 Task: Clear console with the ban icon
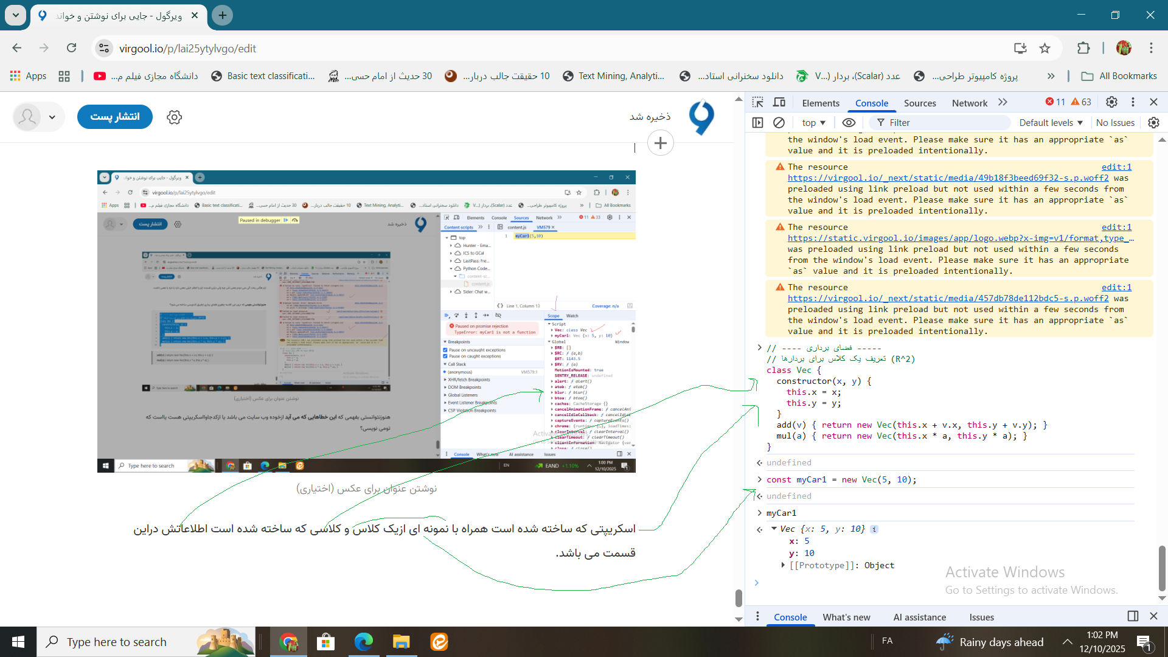[x=779, y=122]
